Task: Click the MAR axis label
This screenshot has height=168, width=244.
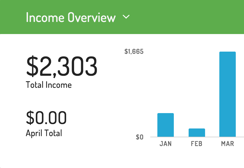Action: tap(228, 144)
